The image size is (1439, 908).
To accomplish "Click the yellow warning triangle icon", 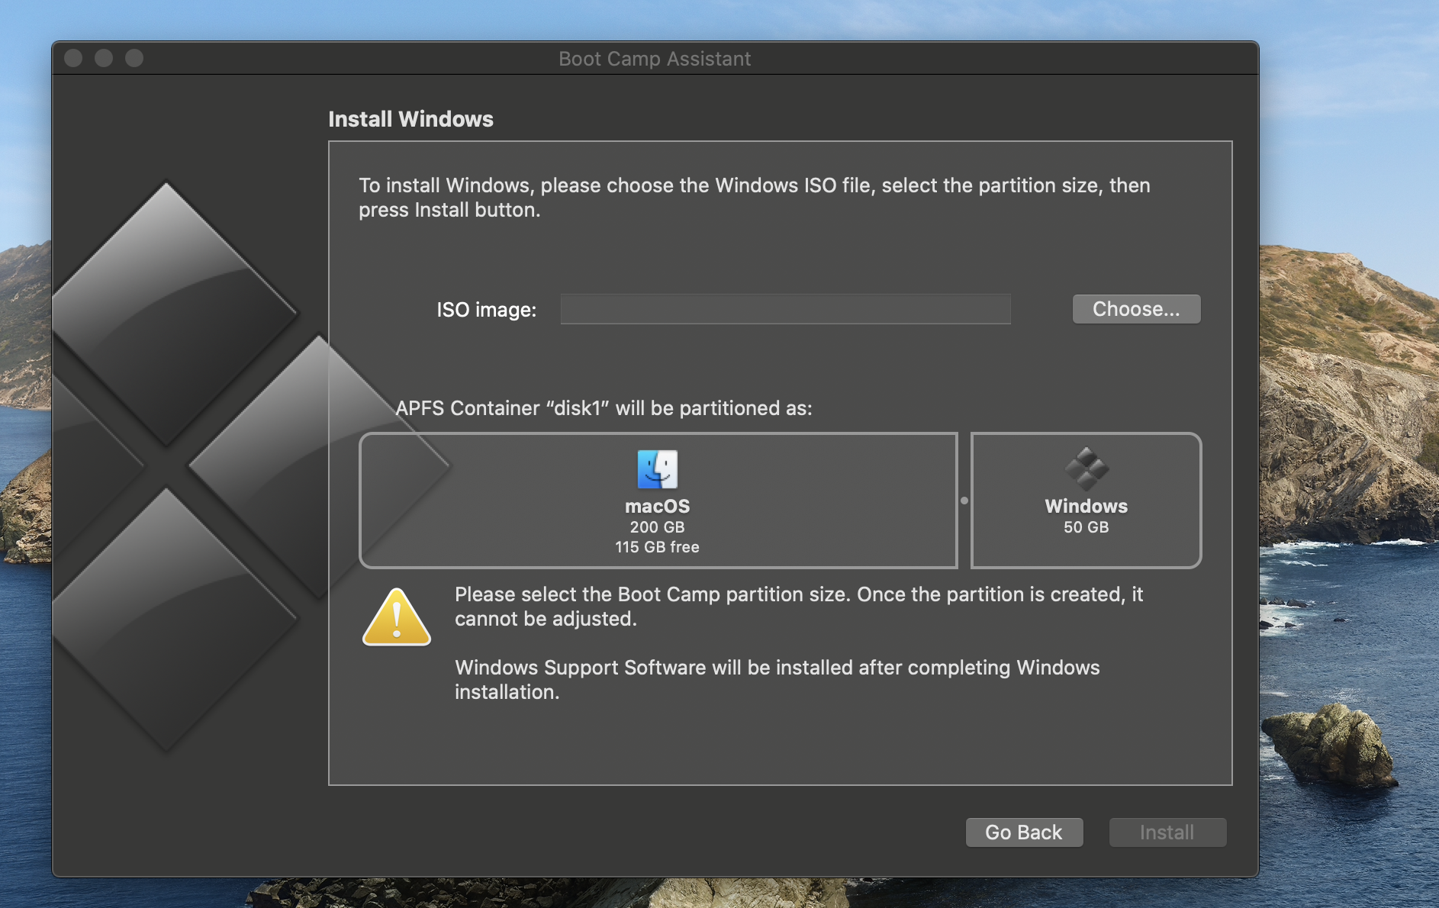I will [x=397, y=617].
